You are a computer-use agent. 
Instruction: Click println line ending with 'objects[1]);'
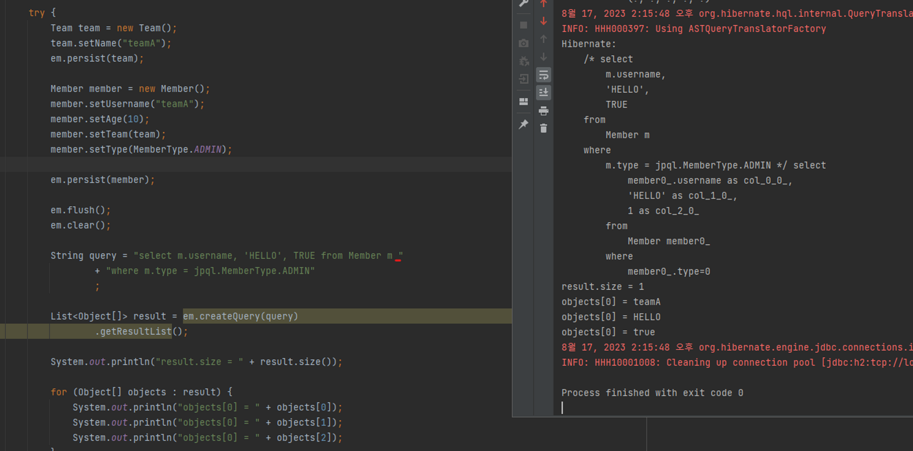tap(207, 423)
